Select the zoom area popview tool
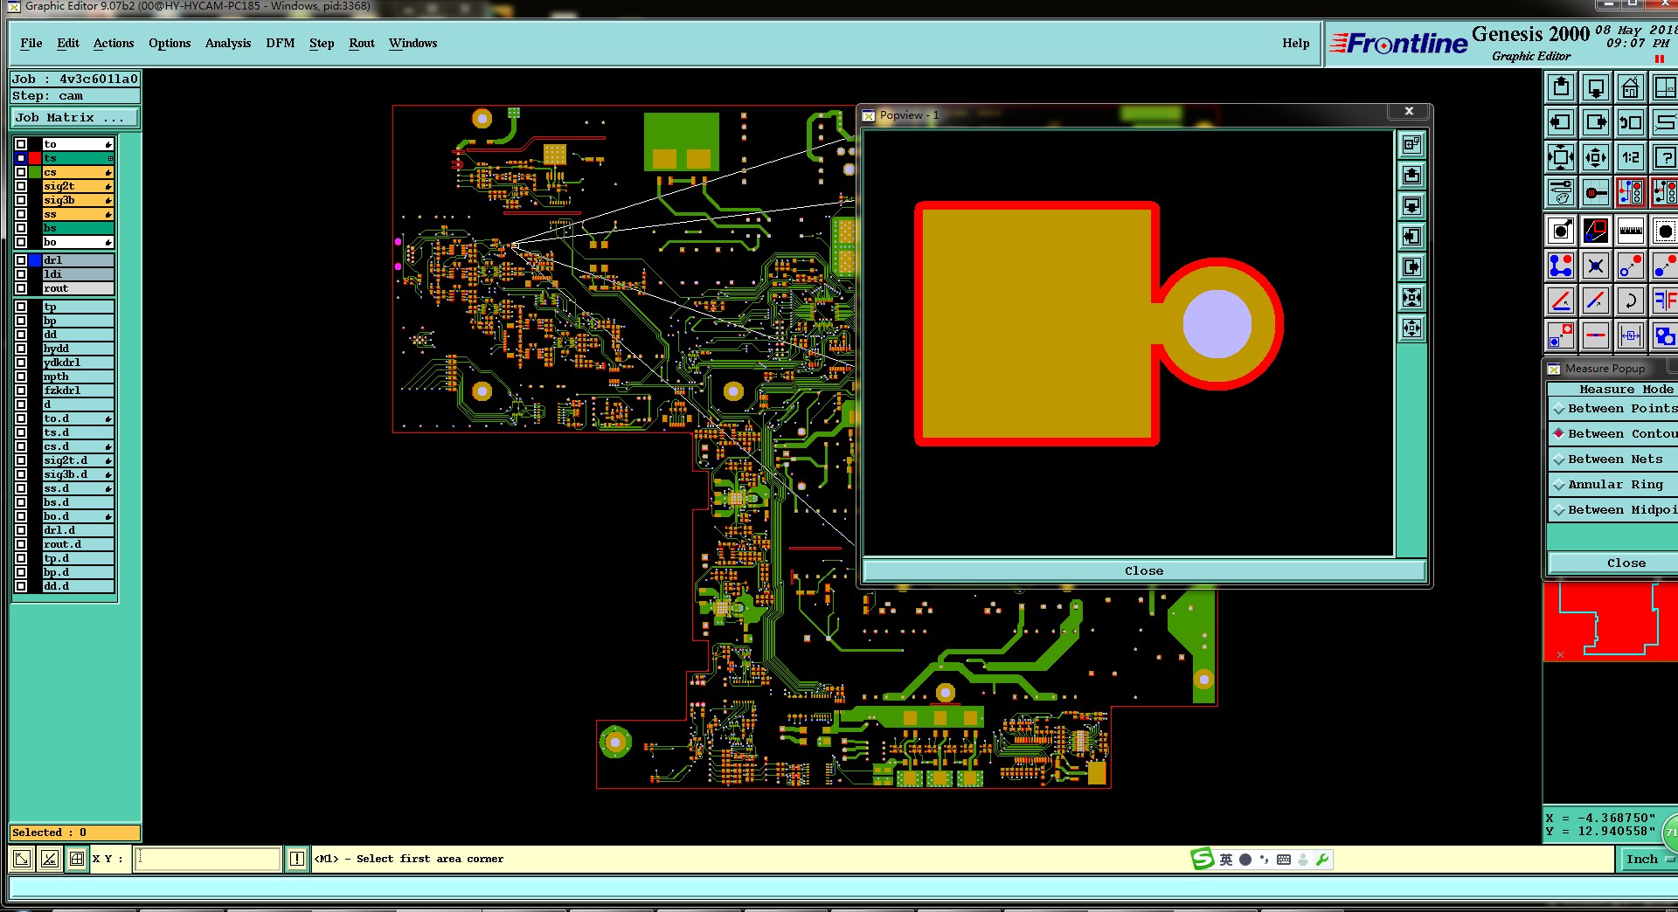 click(x=1596, y=231)
